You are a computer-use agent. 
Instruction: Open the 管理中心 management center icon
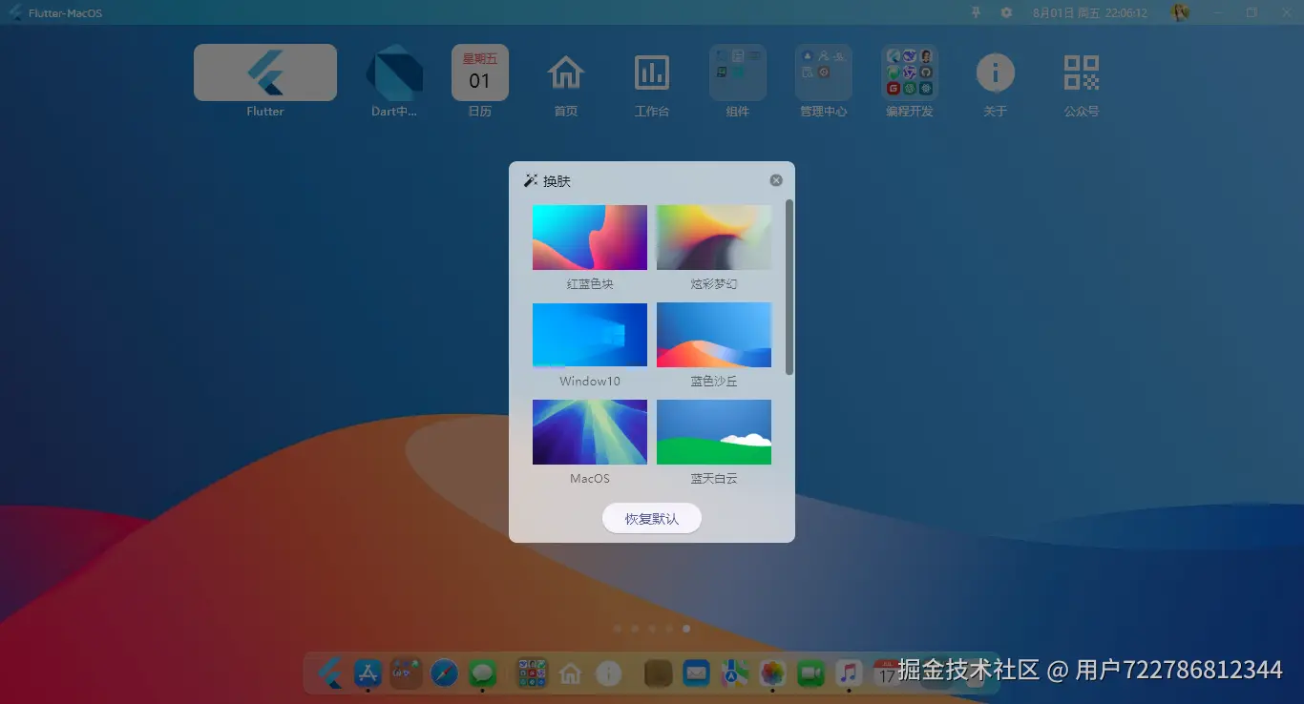coord(823,72)
